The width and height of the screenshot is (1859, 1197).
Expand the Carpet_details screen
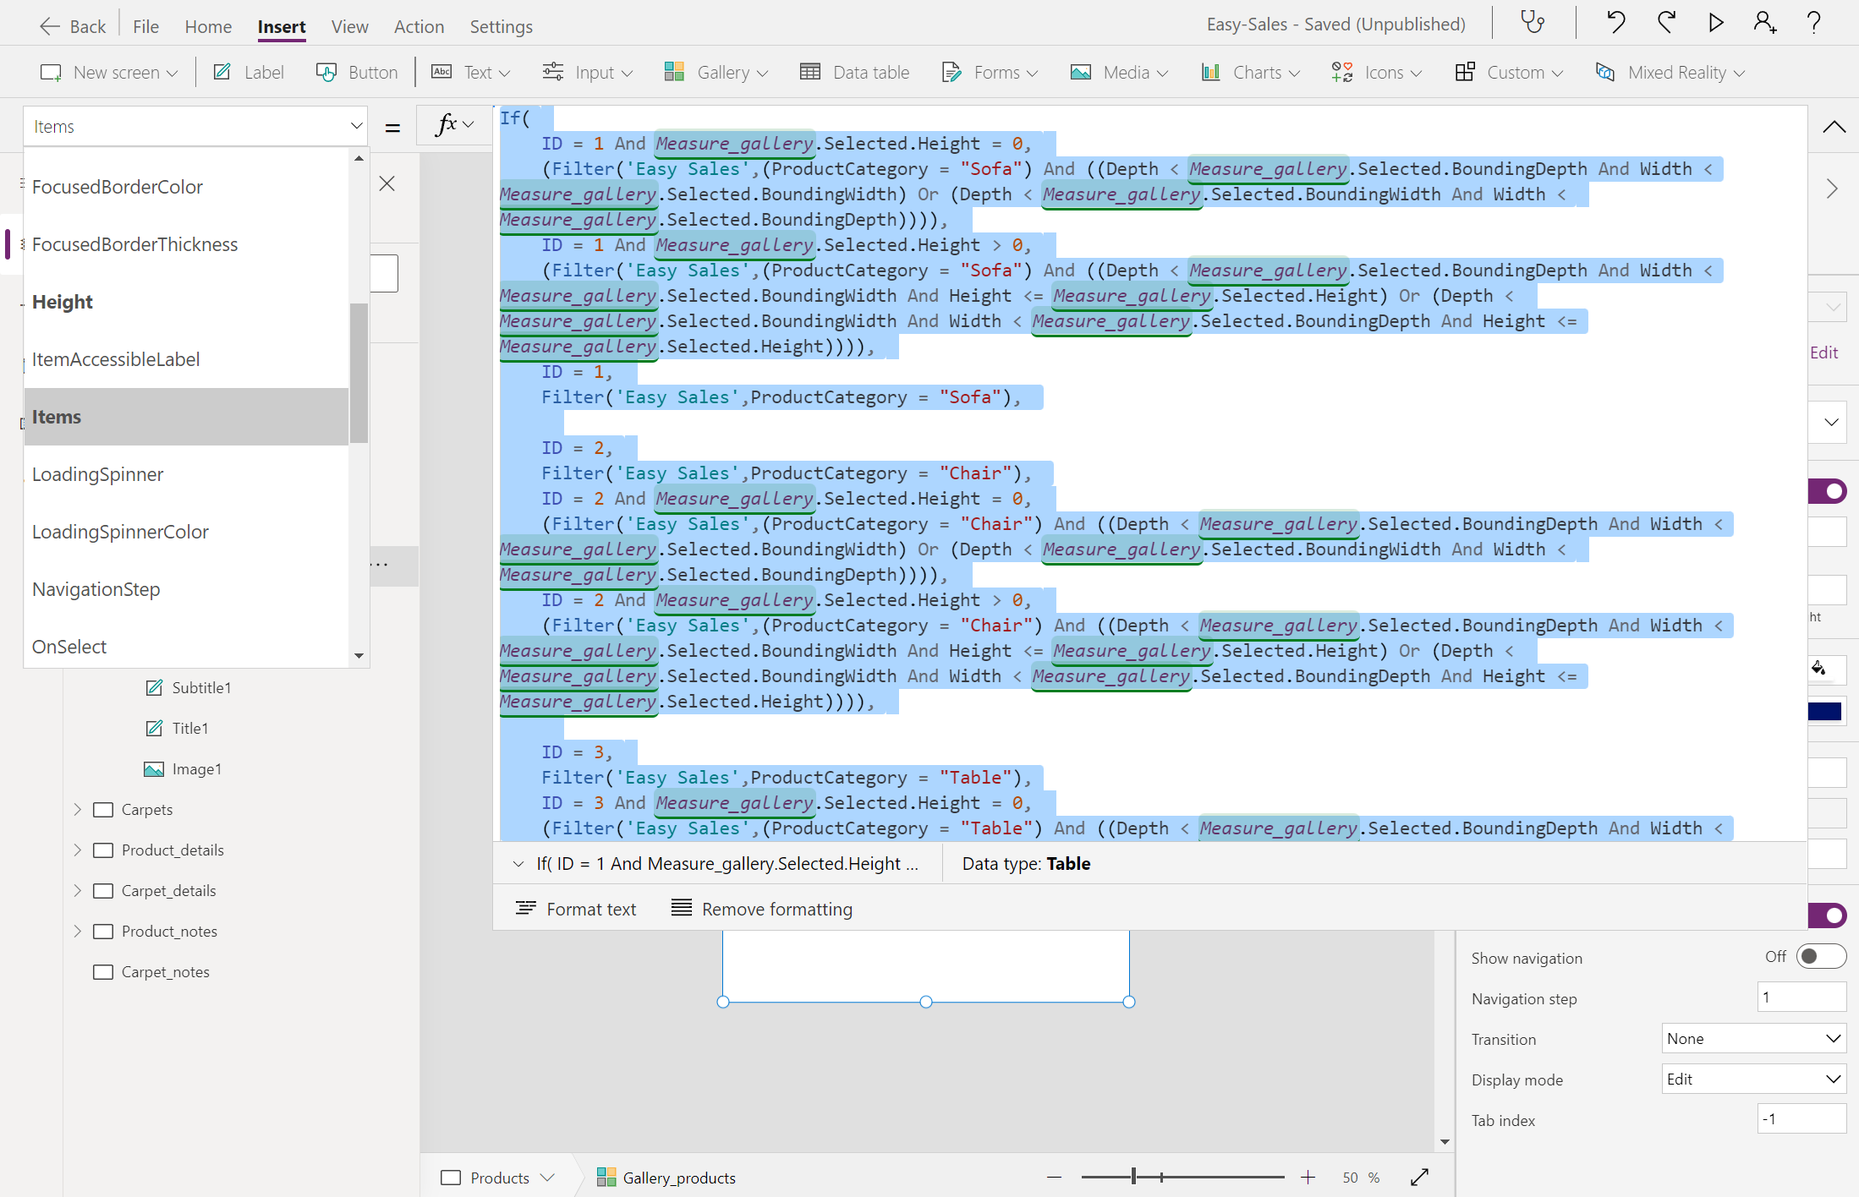click(77, 890)
